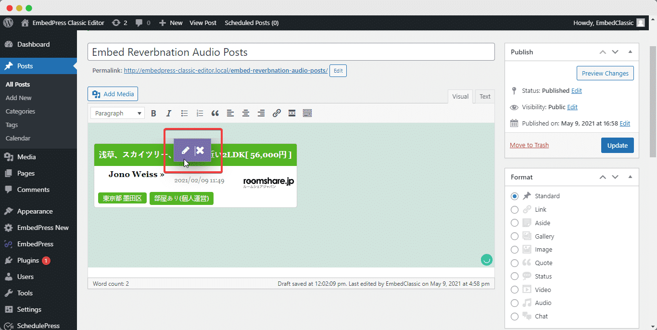Viewport: 657px width, 330px height.
Task: Collapse the Format panel
Action: (630, 177)
